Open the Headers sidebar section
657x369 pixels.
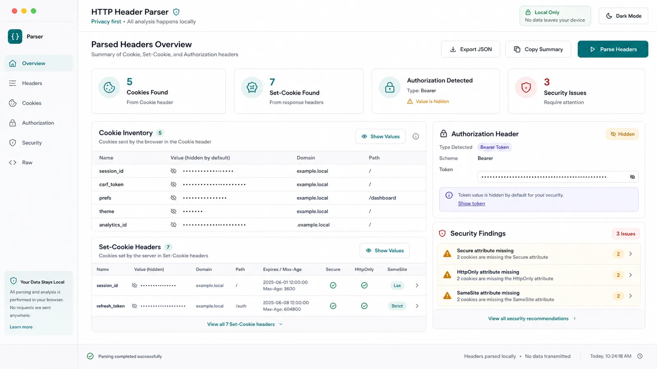point(39,83)
